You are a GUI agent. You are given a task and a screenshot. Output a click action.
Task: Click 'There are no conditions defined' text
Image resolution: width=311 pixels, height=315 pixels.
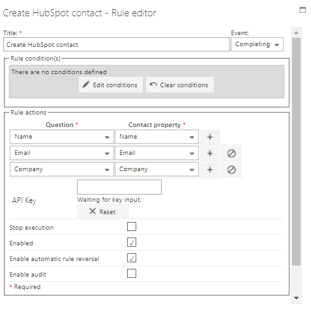pyautogui.click(x=59, y=72)
